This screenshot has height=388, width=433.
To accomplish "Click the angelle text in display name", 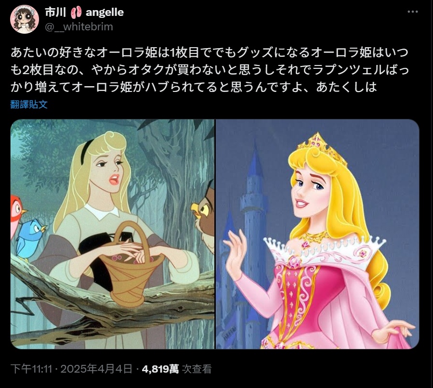I will pyautogui.click(x=105, y=13).
